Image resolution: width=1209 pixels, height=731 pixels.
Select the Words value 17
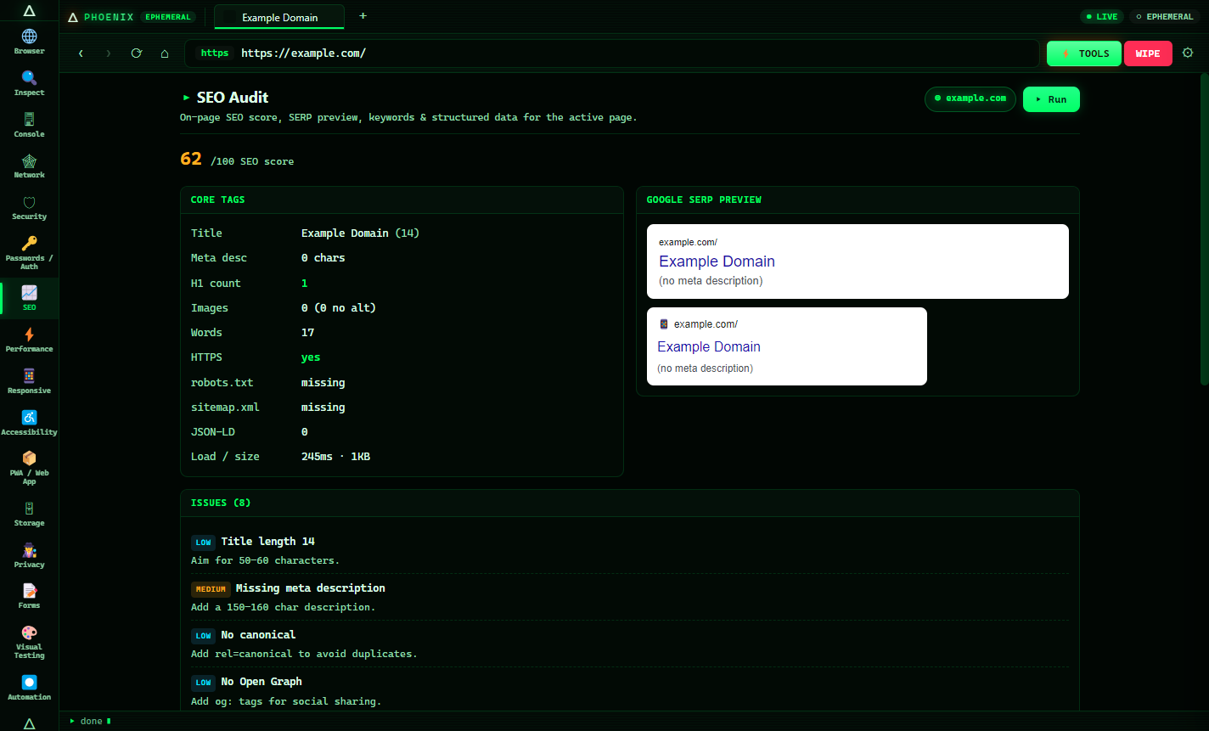[x=307, y=332]
